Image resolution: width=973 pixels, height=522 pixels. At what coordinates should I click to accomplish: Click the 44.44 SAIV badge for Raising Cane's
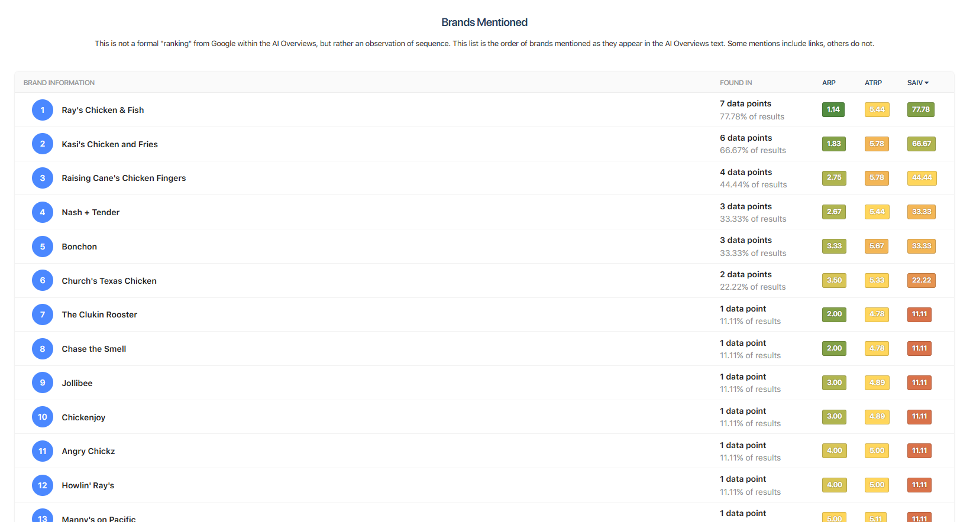click(922, 178)
